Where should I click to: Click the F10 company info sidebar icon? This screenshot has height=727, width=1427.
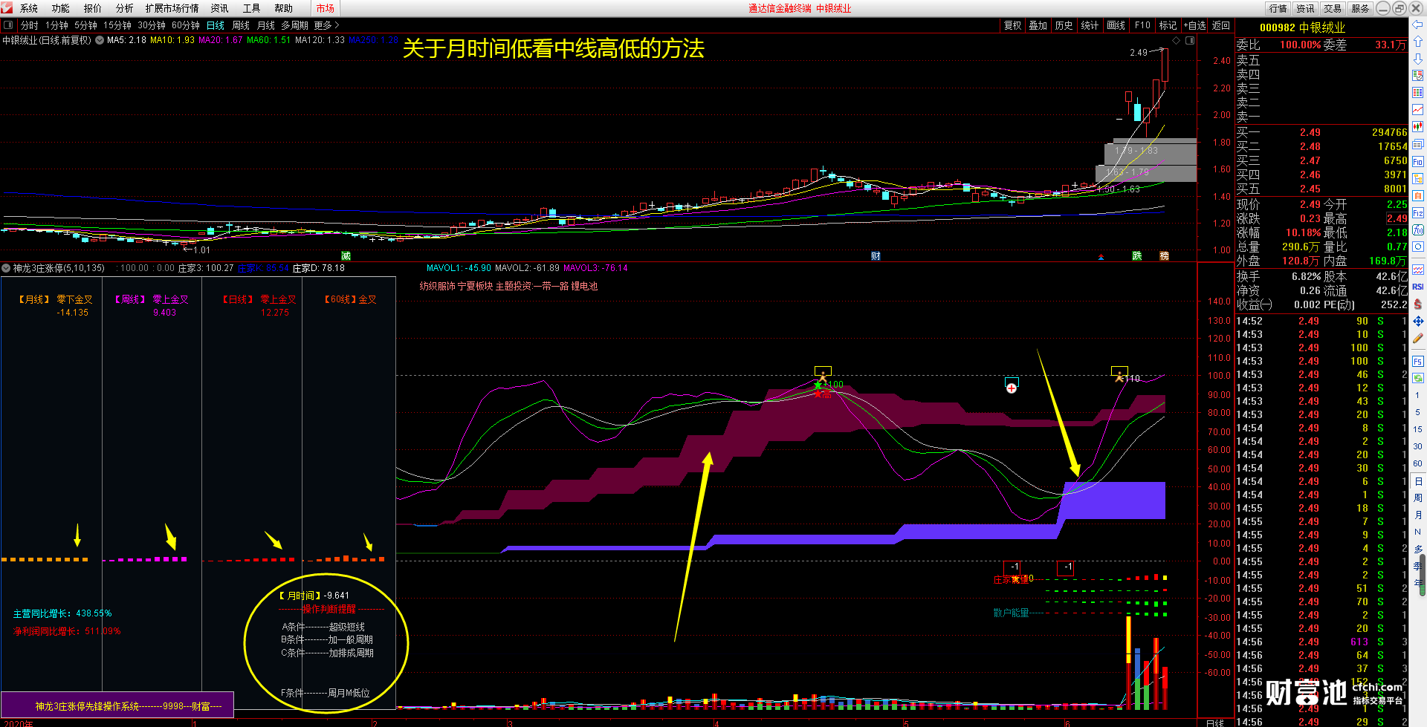(1417, 161)
